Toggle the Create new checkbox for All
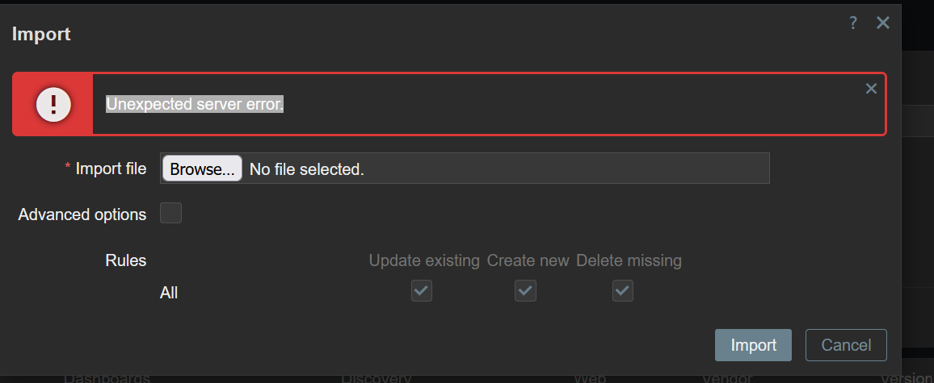Image resolution: width=934 pixels, height=383 pixels. 526,291
